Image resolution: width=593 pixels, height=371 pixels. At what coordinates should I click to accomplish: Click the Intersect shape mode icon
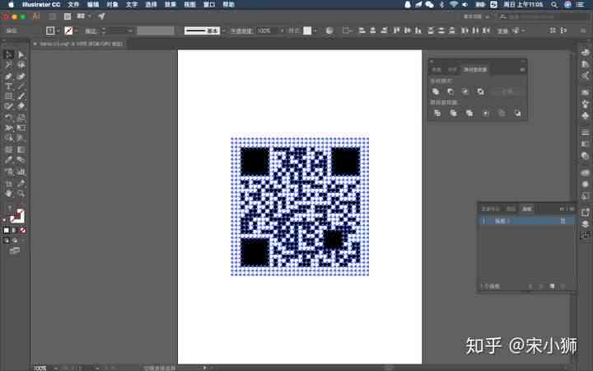pos(465,92)
